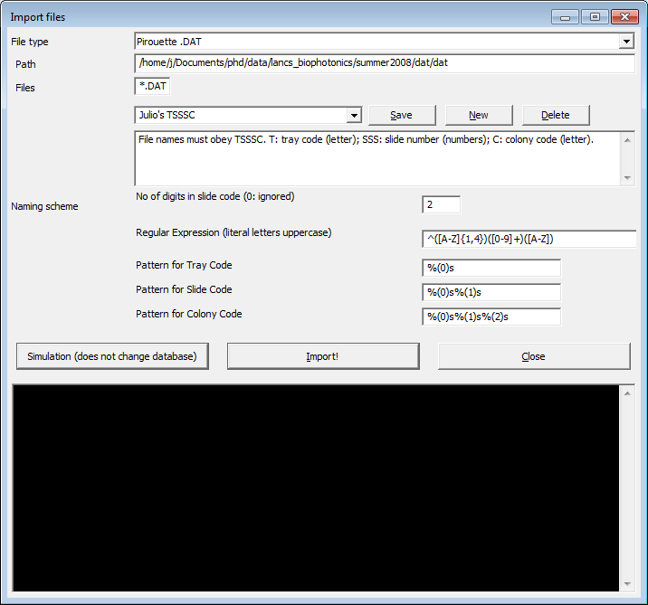Image resolution: width=648 pixels, height=605 pixels.
Task: Edit the Pattern for Tray Code field
Action: [x=491, y=268]
